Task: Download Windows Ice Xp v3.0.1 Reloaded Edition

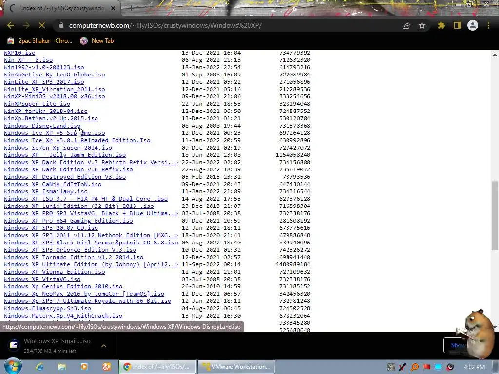Action: coord(77,140)
